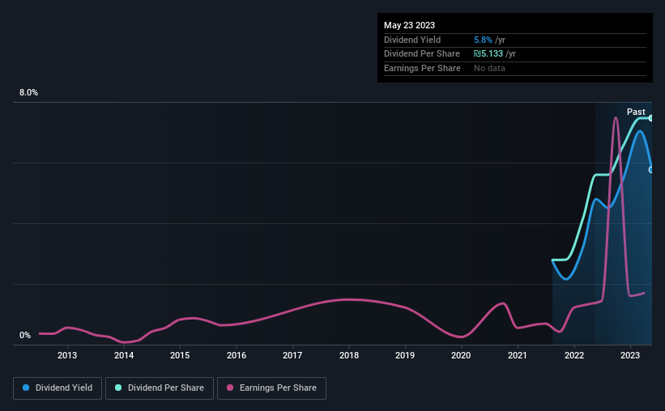Select the 2018 label on the x-axis
This screenshot has height=411, width=665.
[x=349, y=355]
